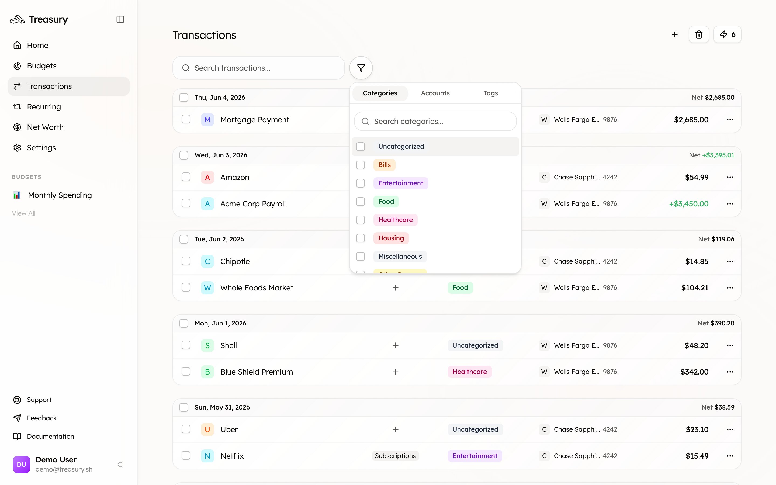Add a tag to Whole Foods Market

(x=395, y=288)
